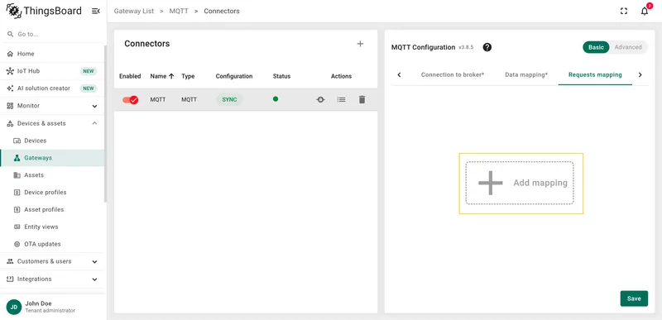The width and height of the screenshot is (662, 320).
Task: Toggle fullscreen mode icon
Action: 624,12
